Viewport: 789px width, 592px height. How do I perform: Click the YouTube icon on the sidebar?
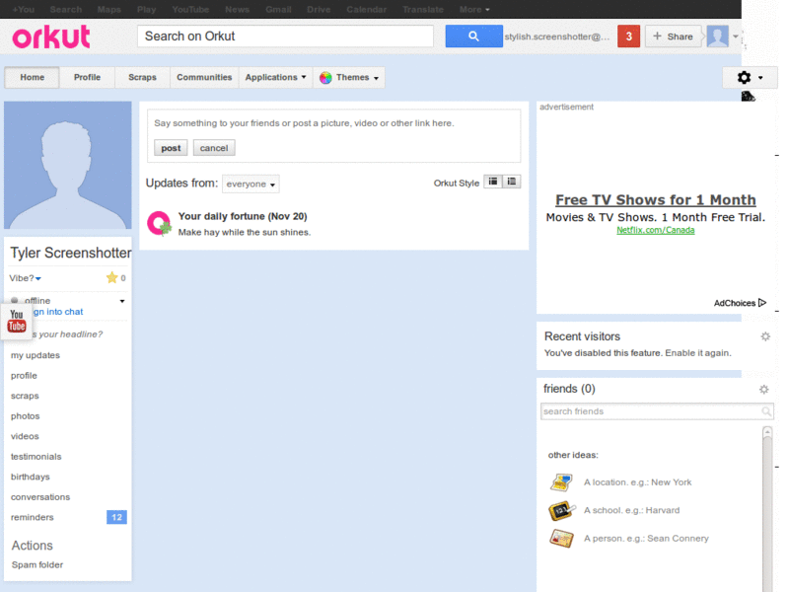[x=17, y=322]
